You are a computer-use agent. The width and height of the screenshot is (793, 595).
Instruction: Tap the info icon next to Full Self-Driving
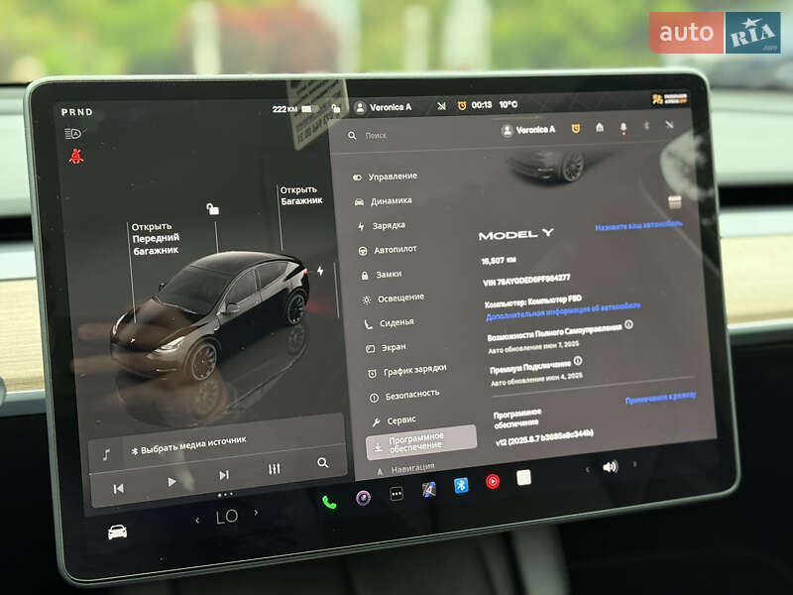[x=628, y=324]
